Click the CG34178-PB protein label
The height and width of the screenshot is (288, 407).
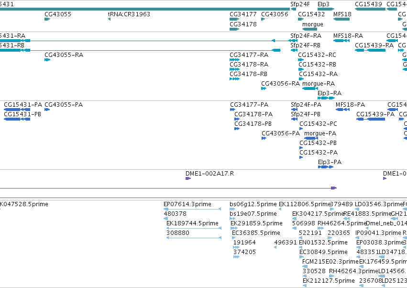253,124
